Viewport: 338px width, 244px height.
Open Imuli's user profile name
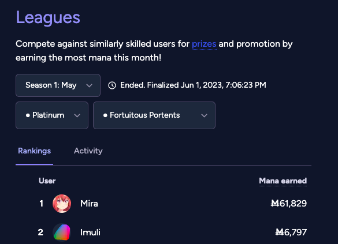(90, 232)
